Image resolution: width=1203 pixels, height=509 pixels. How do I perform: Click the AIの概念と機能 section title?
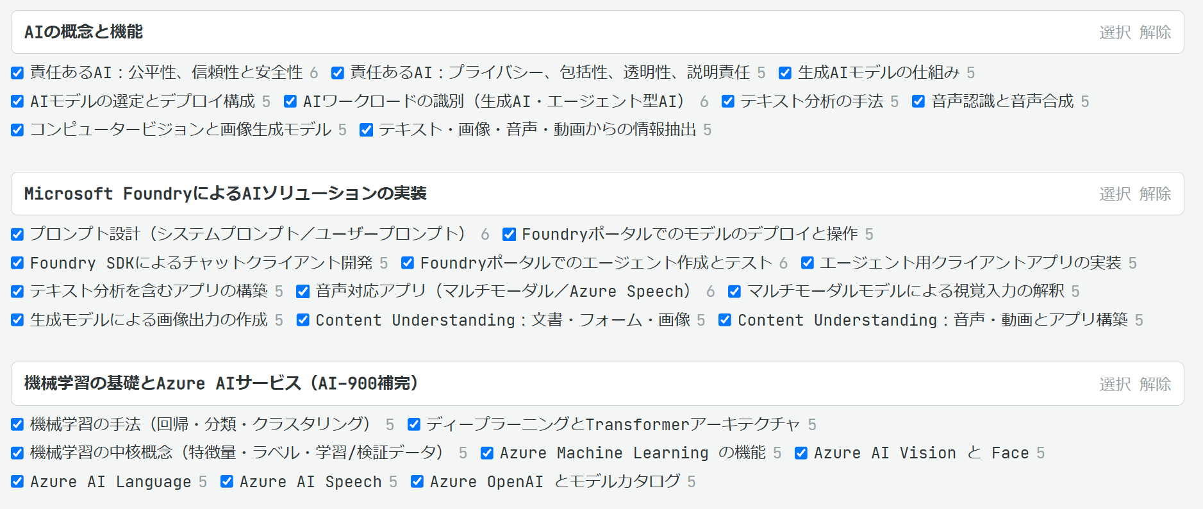point(83,32)
